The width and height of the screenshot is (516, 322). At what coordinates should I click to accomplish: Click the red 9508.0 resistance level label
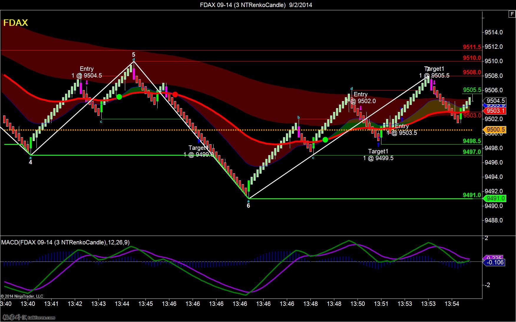pyautogui.click(x=472, y=72)
